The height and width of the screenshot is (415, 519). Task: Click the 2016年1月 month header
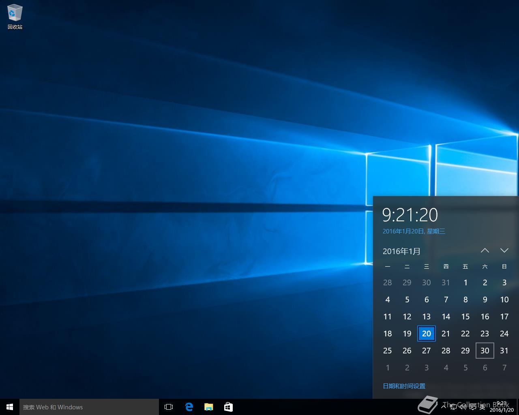click(401, 251)
